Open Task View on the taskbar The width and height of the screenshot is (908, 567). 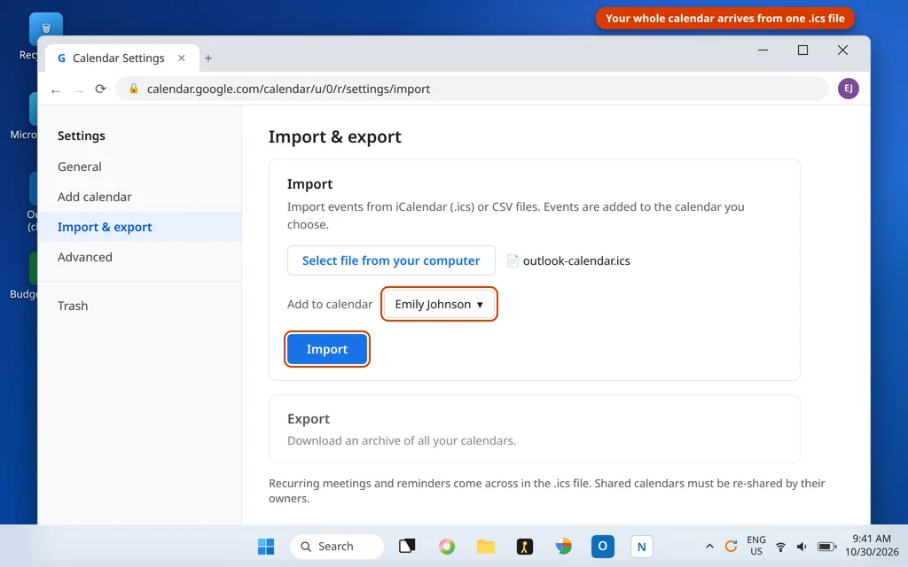[x=407, y=546]
